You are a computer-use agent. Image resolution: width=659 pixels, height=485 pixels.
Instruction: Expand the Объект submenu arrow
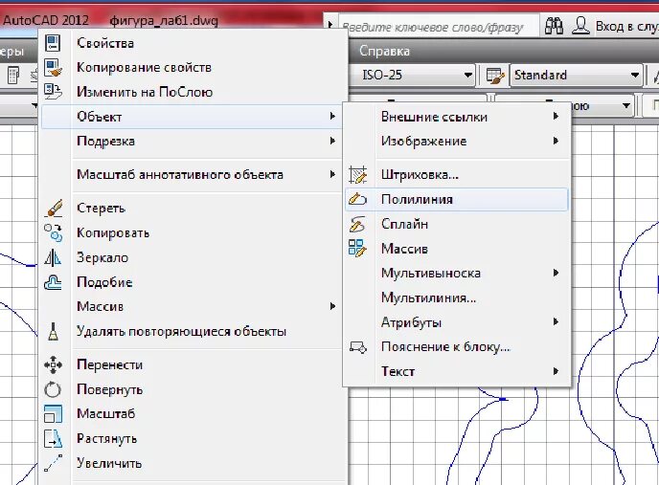(332, 116)
